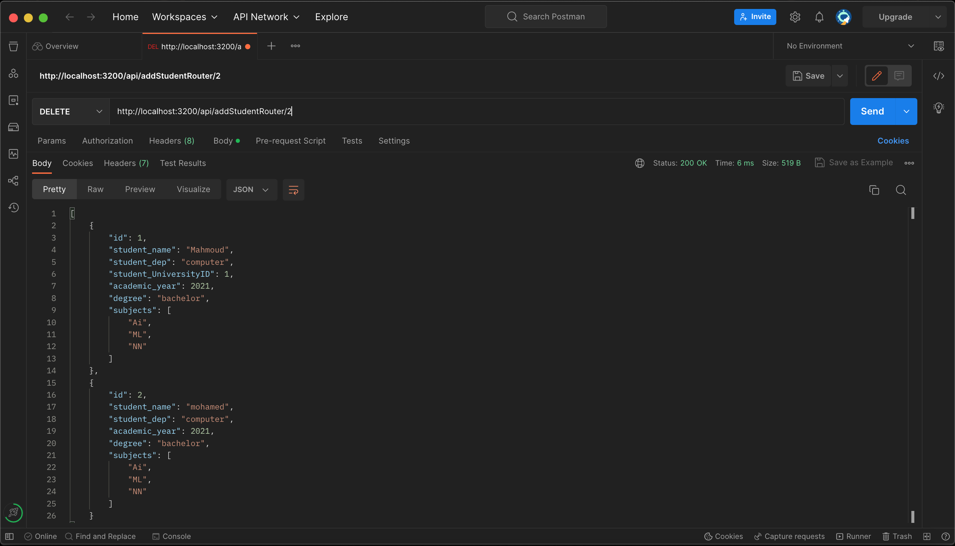Viewport: 955px width, 546px height.
Task: Open the DELETE method dropdown
Action: point(70,111)
